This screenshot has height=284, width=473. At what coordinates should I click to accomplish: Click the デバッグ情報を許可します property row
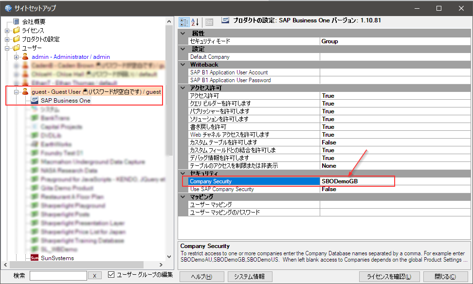tap(329, 158)
